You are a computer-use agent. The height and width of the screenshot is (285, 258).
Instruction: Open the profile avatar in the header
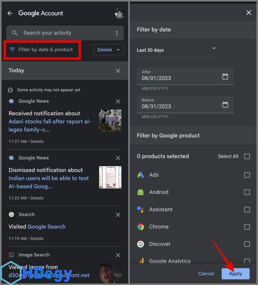pyautogui.click(x=119, y=13)
